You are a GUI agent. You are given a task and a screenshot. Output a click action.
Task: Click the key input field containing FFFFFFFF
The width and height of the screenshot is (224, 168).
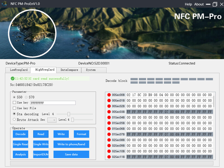click(53, 103)
